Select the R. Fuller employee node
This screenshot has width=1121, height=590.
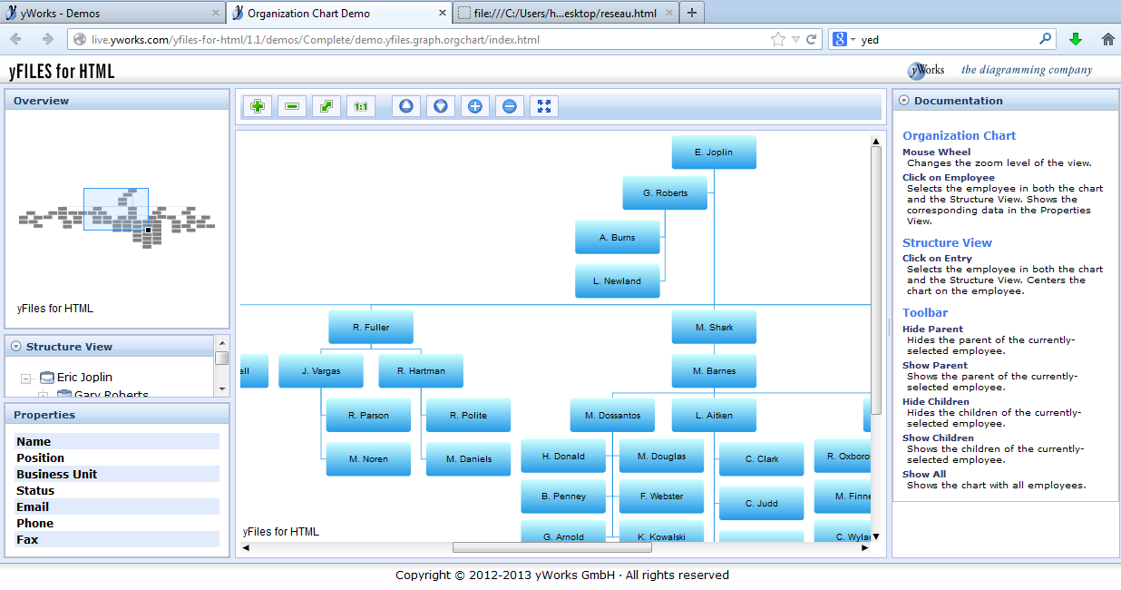pyautogui.click(x=371, y=327)
